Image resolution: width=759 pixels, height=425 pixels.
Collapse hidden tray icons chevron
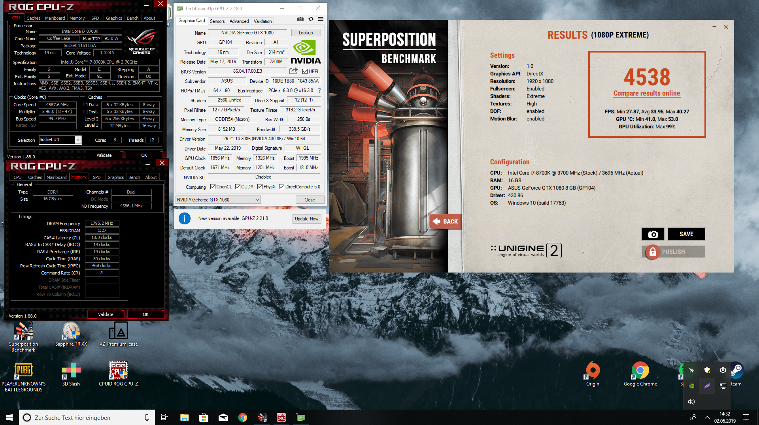[707, 417]
